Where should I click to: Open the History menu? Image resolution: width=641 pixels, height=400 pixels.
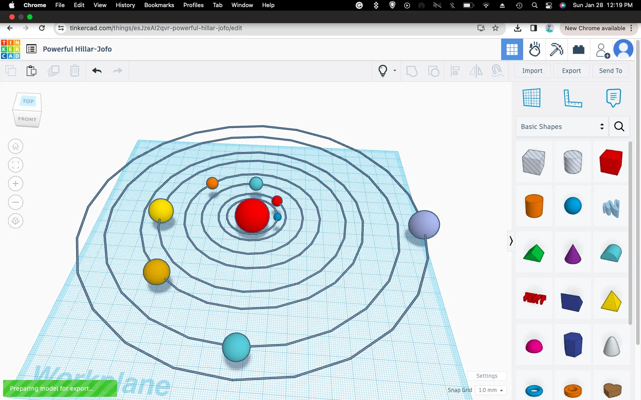point(126,5)
